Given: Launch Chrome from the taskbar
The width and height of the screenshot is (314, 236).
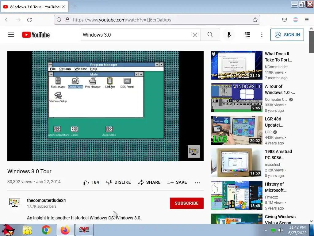Looking at the screenshot, I should (x=46, y=230).
